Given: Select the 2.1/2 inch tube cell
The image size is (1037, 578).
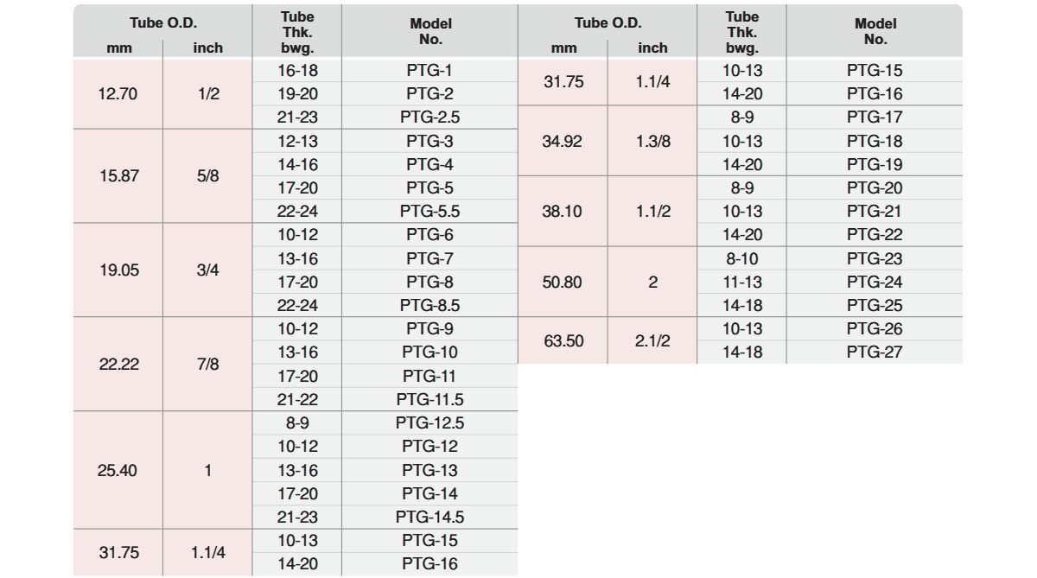Looking at the screenshot, I should 652,340.
